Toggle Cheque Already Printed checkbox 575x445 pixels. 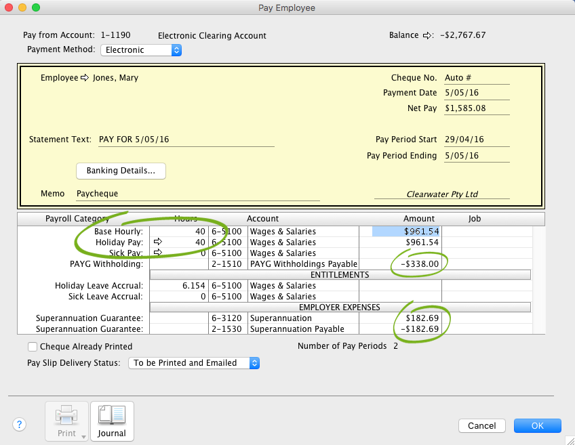tap(33, 347)
